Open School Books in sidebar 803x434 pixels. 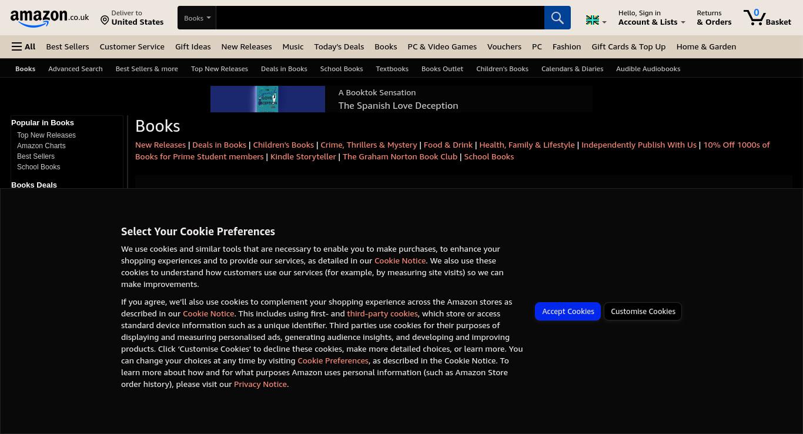[x=38, y=167]
